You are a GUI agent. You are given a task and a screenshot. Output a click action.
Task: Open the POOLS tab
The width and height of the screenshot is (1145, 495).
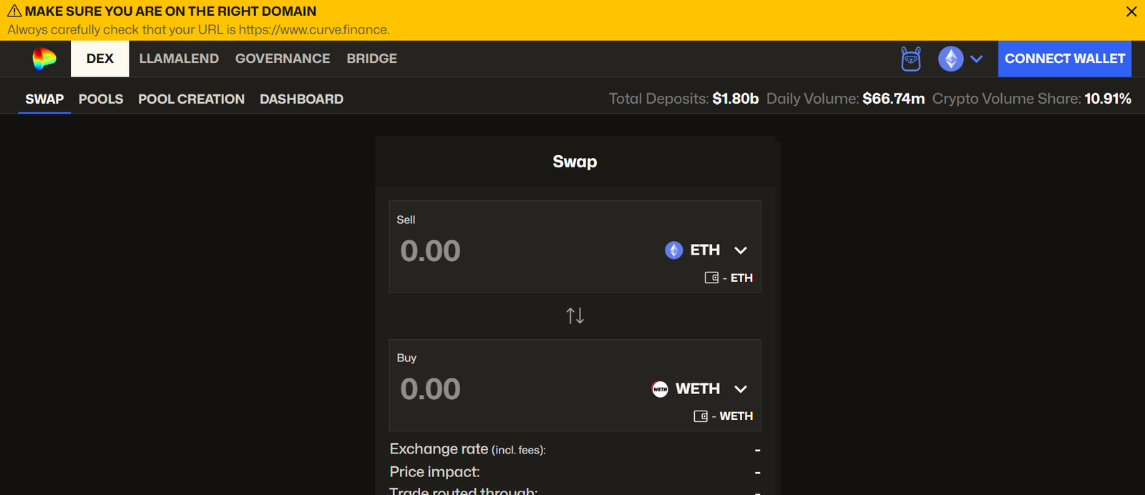point(101,99)
